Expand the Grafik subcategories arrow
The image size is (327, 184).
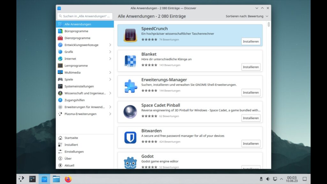coord(110,52)
